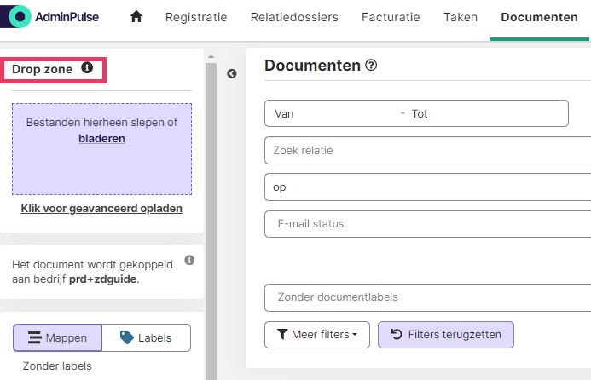Screen dimensions: 591x380
Task: Select the Relatiedossiers menu item
Action: point(294,17)
